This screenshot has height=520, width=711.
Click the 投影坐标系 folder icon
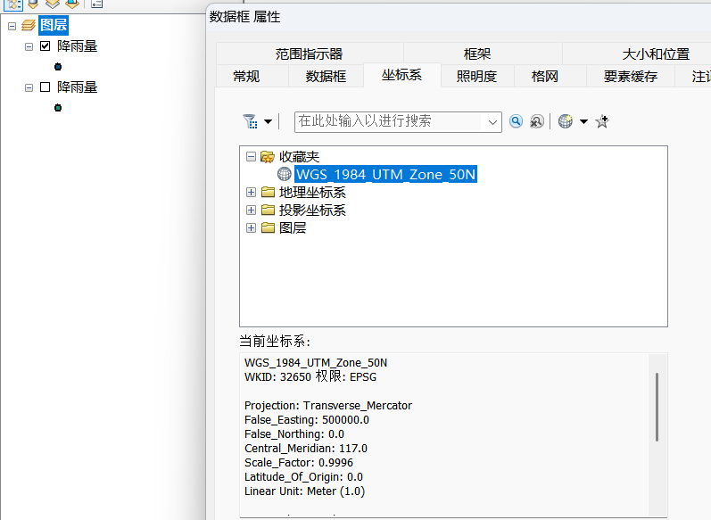click(268, 210)
